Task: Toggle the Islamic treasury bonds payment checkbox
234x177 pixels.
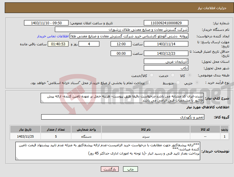Action: 149,82
